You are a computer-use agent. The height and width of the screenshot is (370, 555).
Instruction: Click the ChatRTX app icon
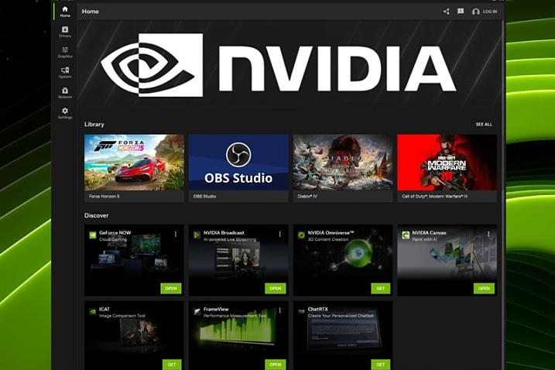pos(301,312)
